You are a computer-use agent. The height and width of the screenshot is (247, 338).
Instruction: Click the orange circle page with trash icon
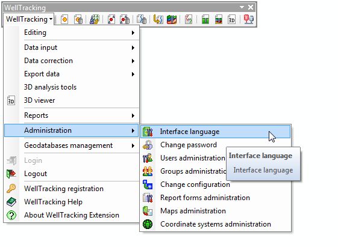pos(78,20)
